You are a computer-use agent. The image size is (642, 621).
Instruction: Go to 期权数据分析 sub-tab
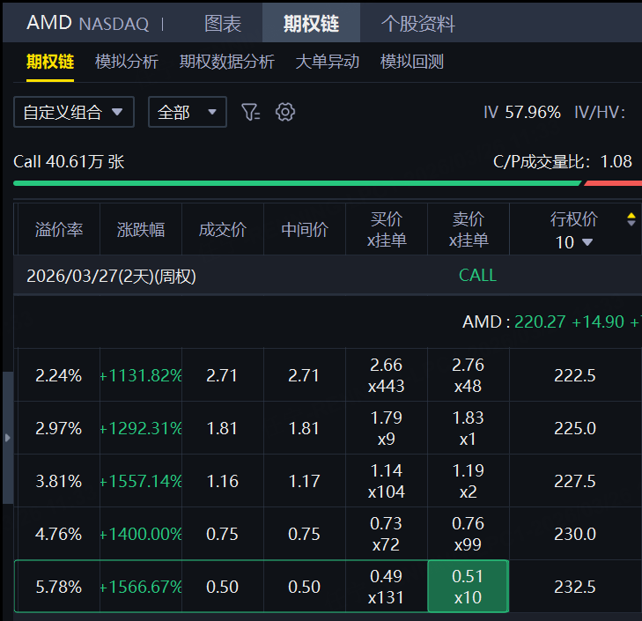click(227, 62)
